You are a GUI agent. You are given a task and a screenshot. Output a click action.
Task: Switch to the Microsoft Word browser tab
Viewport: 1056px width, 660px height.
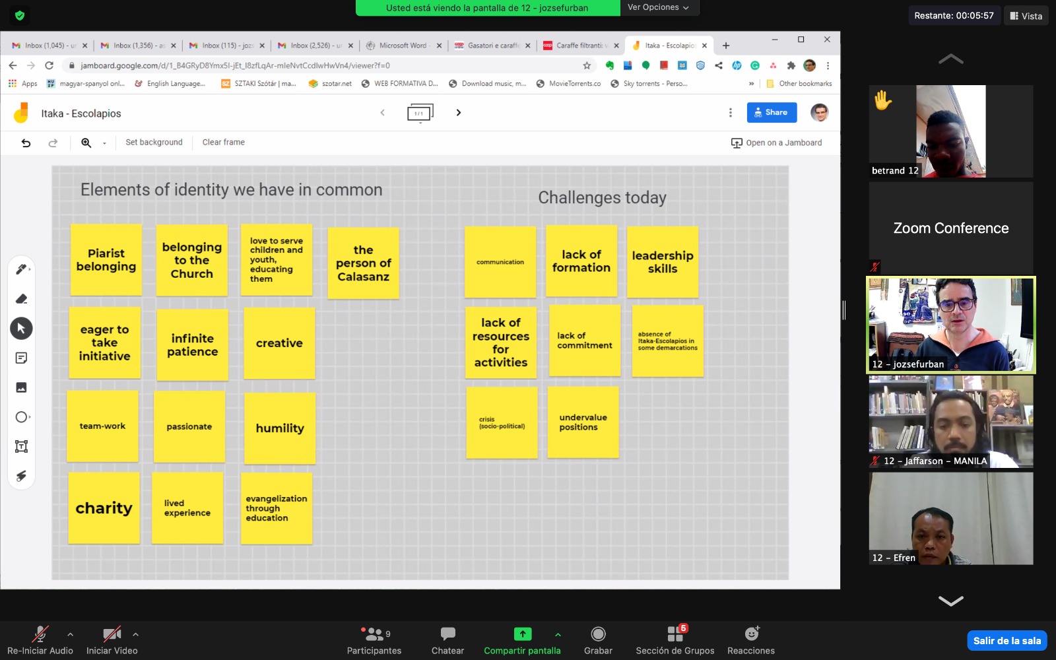pos(402,46)
